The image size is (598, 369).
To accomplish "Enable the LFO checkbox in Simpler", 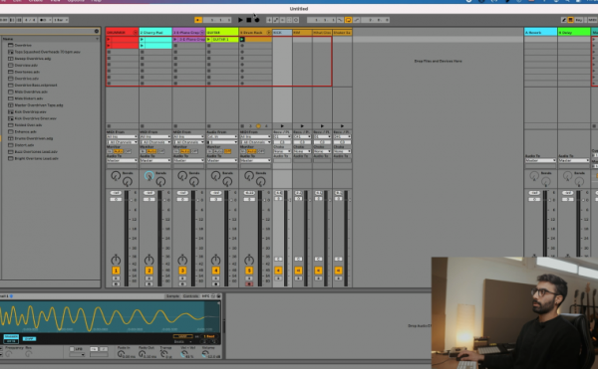I will click(x=72, y=349).
